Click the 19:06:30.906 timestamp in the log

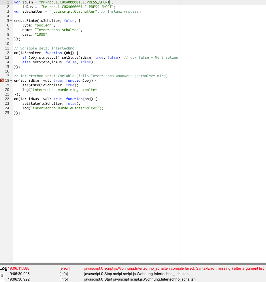[19, 274]
